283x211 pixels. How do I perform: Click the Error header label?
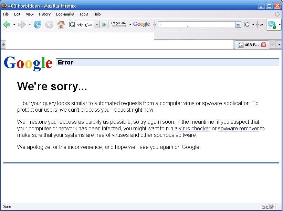click(x=65, y=62)
